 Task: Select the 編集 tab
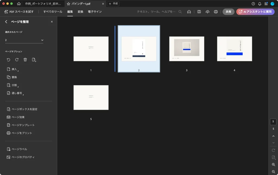[x=70, y=12]
